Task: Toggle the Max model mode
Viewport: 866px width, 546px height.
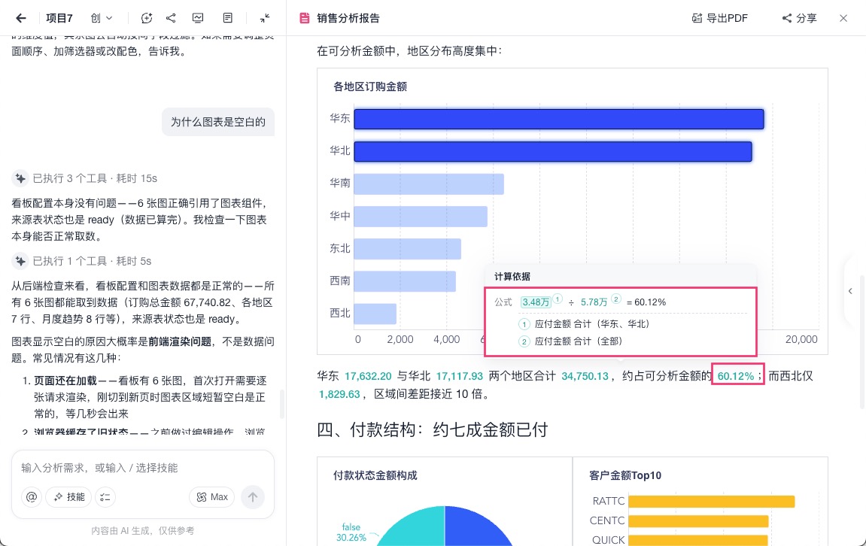Action: (212, 497)
